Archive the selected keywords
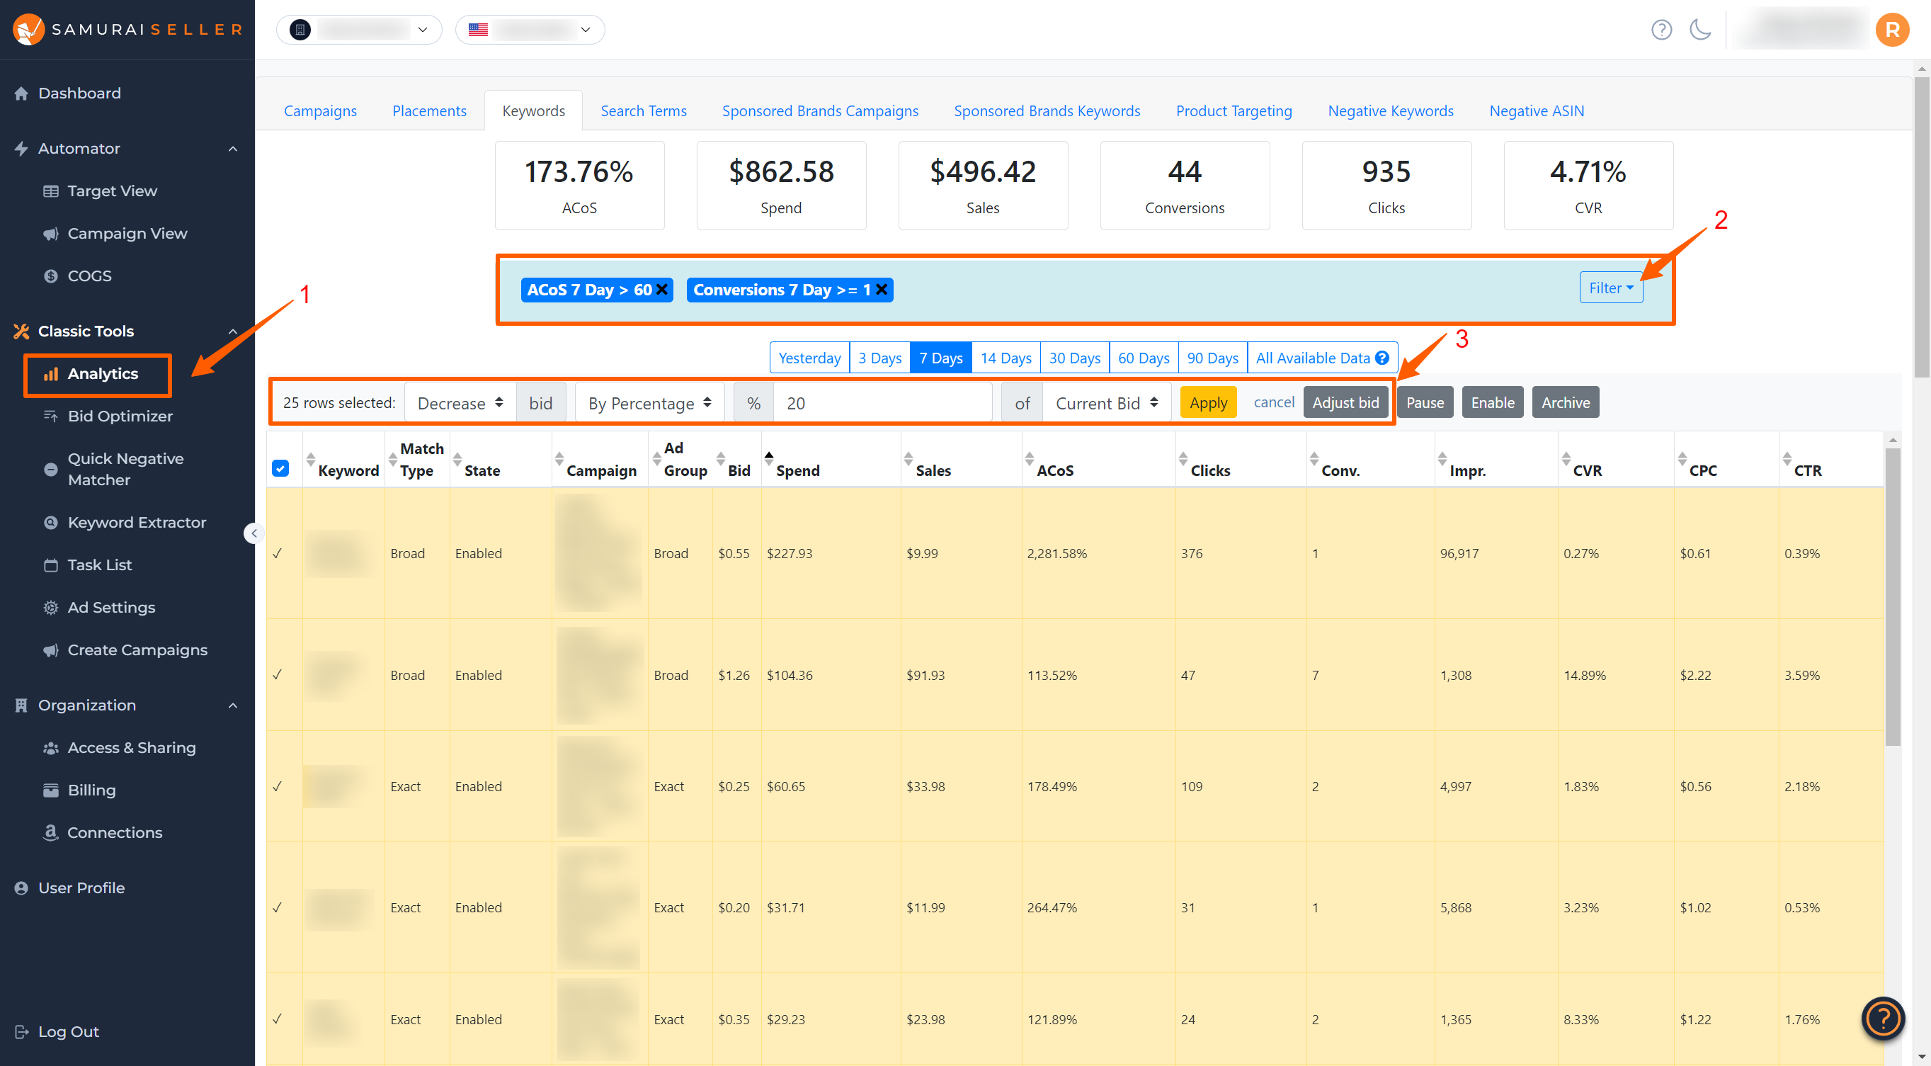This screenshot has width=1931, height=1066. click(x=1565, y=402)
